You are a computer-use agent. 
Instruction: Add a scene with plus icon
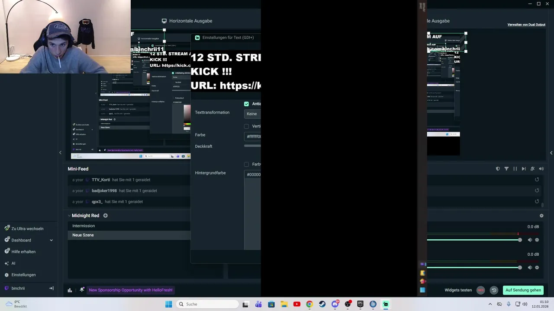click(105, 216)
